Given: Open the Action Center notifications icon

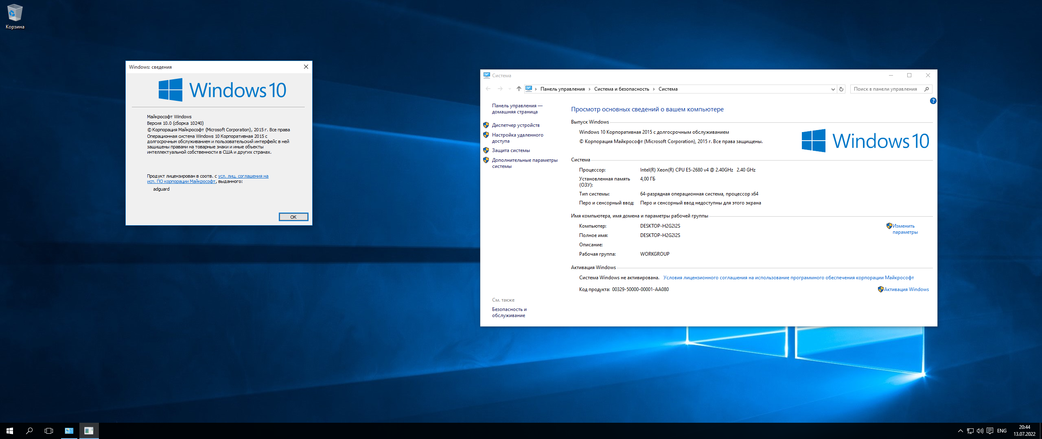Looking at the screenshot, I should coord(990,431).
